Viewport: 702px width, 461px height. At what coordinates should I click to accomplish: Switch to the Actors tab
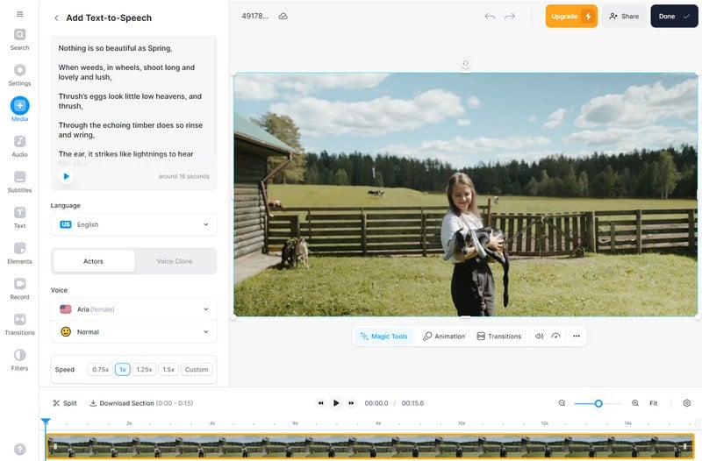click(94, 261)
